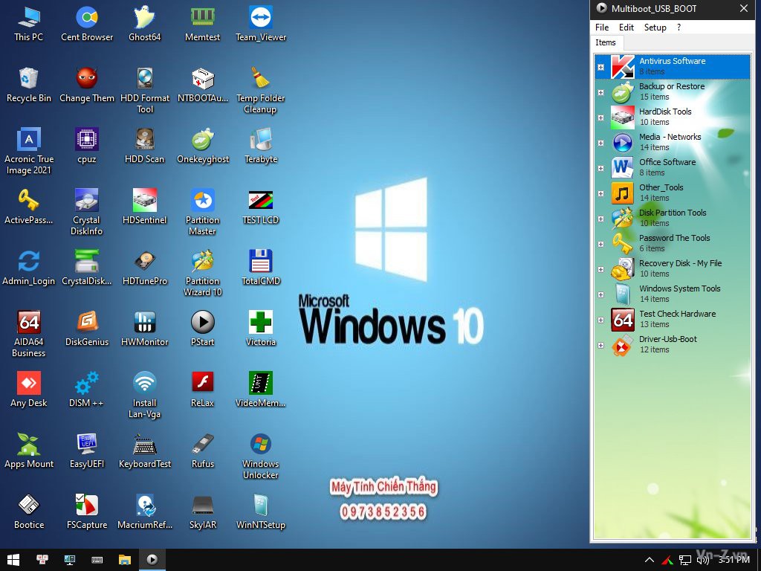This screenshot has width=761, height=571.
Task: Select the Memtest desktop icon
Action: pyautogui.click(x=202, y=23)
